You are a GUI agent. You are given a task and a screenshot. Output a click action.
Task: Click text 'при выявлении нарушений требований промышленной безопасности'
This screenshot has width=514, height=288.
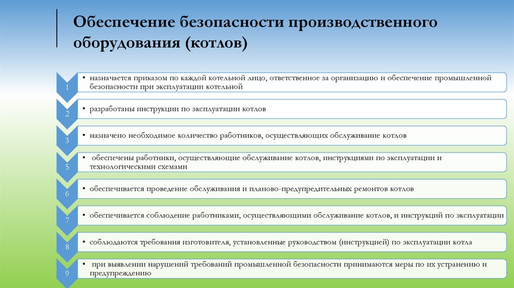[x=216, y=264]
